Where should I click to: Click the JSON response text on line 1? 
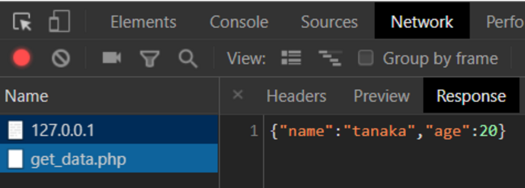[x=388, y=131]
